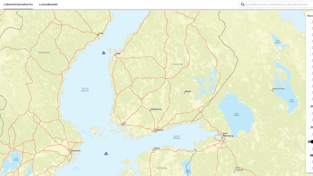Click the Vaasa city marker

115,55
